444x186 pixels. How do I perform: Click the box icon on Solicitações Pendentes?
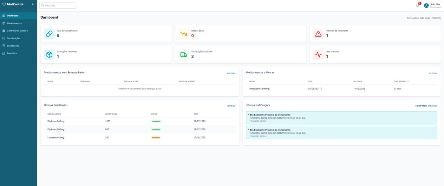[49, 55]
